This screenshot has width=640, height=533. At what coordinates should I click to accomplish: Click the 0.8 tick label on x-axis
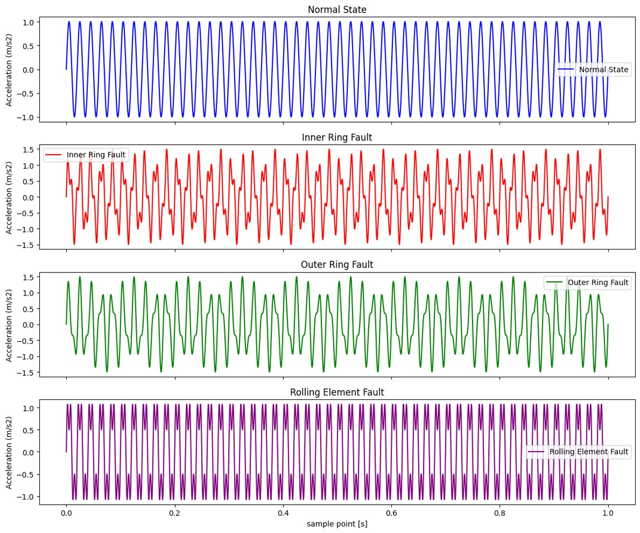coord(500,513)
